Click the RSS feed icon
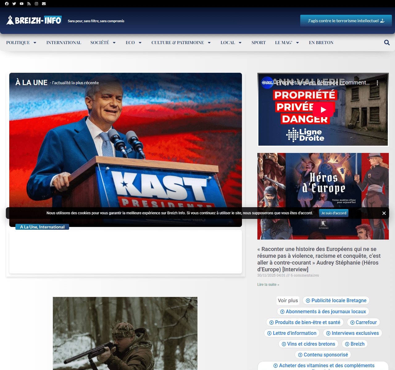The image size is (395, 370). point(29,4)
